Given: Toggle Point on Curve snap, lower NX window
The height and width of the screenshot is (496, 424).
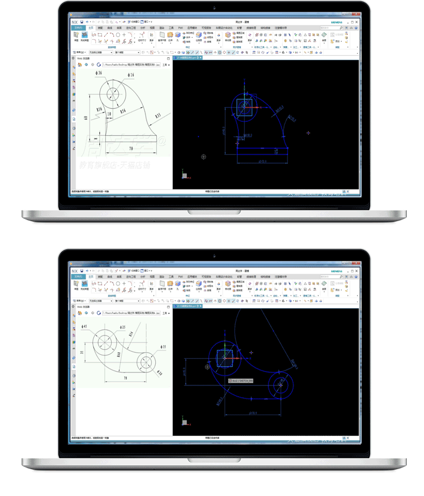Looking at the screenshot, I should (233, 301).
